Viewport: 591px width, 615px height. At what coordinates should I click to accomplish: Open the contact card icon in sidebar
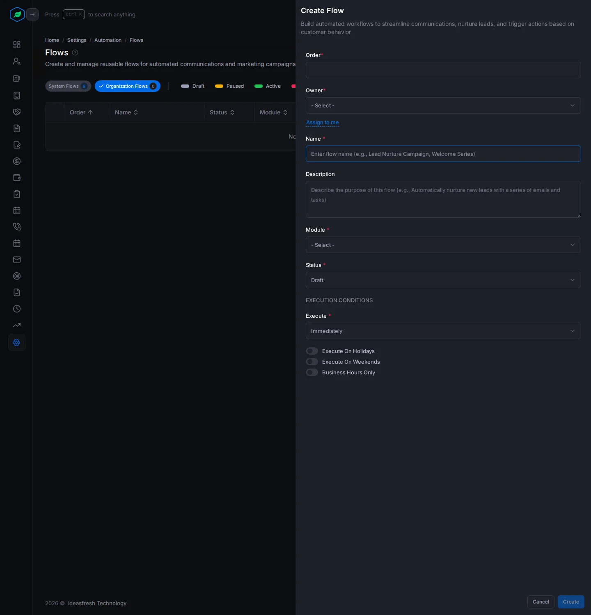click(x=17, y=78)
